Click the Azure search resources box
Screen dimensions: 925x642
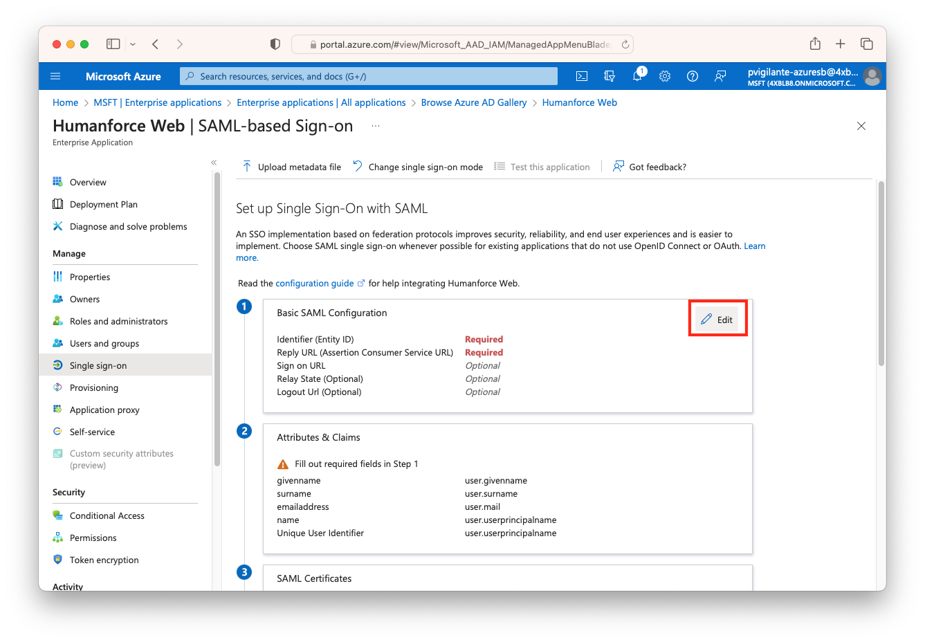point(369,76)
